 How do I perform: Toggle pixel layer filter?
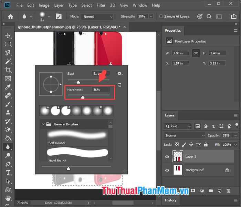pos(198,126)
